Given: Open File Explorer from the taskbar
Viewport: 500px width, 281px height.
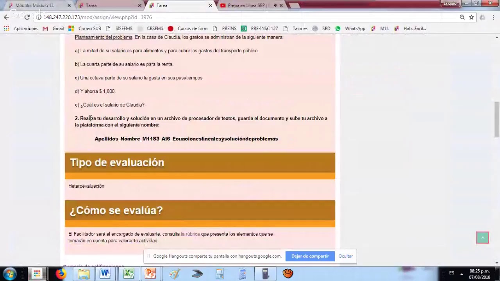Looking at the screenshot, I should click(x=84, y=274).
